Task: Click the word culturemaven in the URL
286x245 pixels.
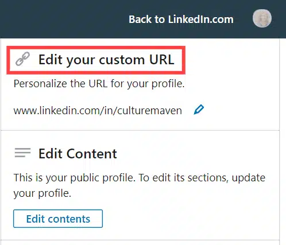Action: [x=149, y=111]
